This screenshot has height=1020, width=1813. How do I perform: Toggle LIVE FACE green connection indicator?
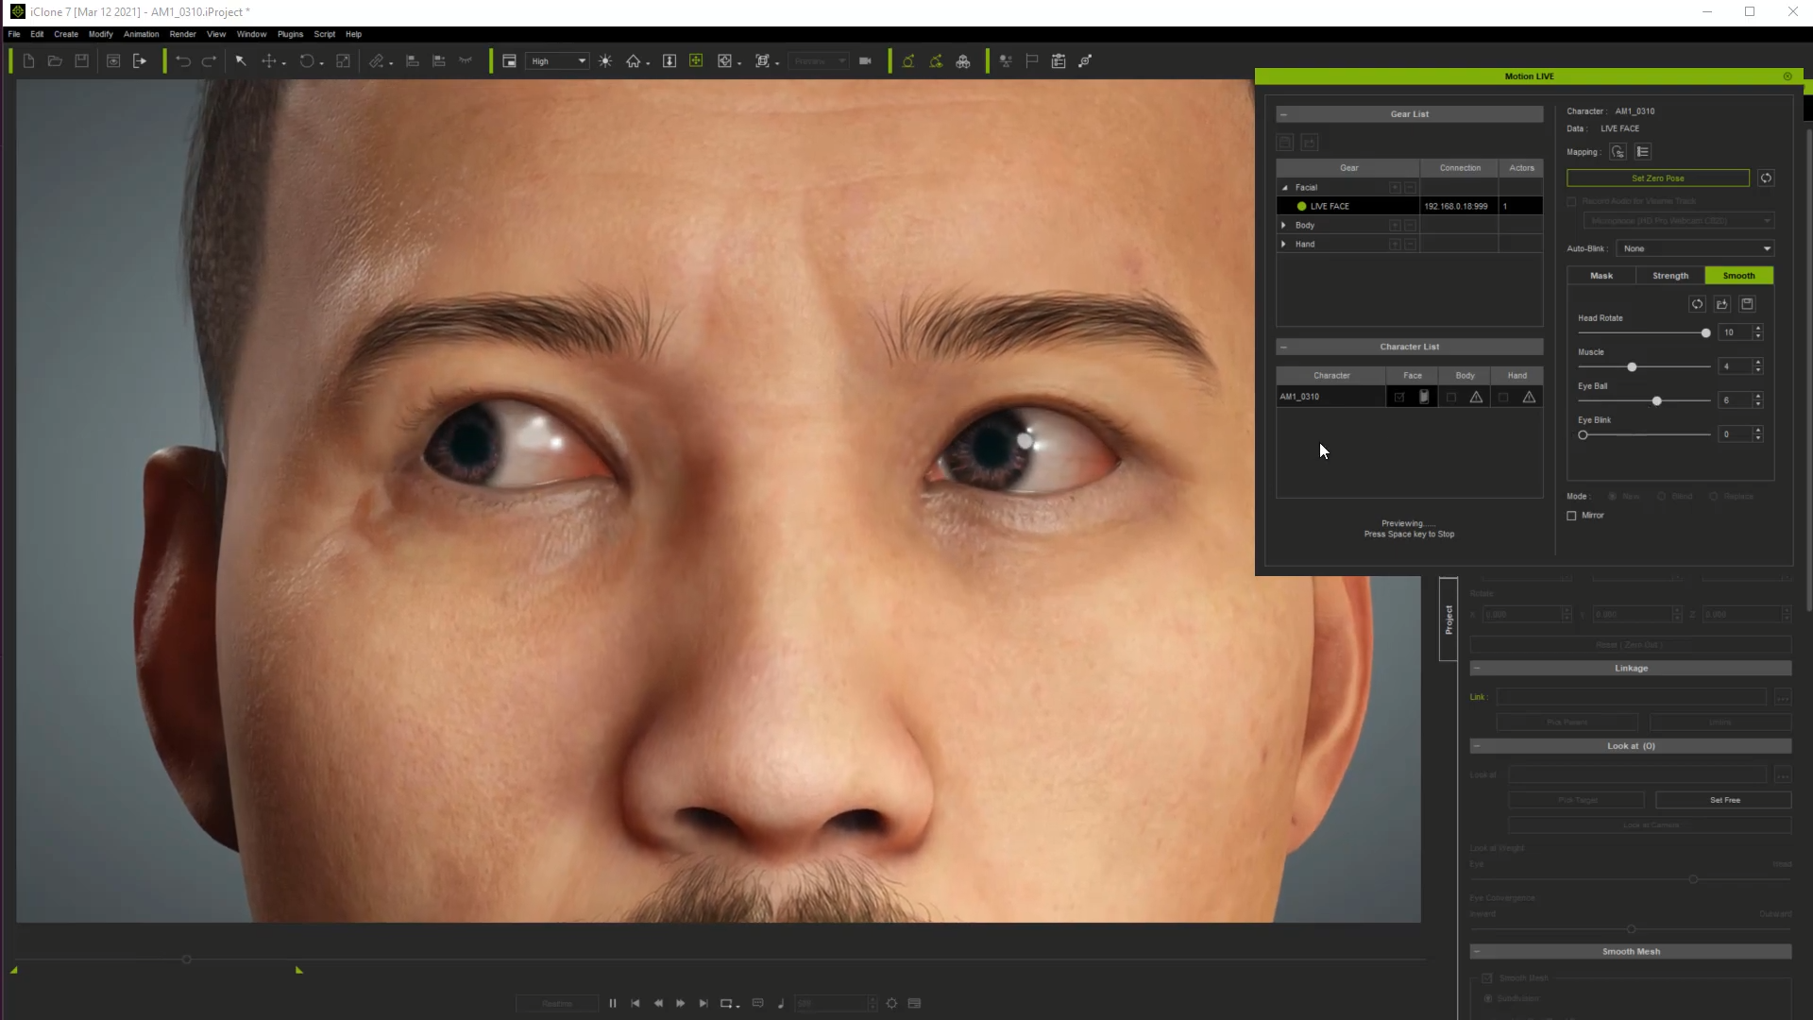click(1301, 206)
